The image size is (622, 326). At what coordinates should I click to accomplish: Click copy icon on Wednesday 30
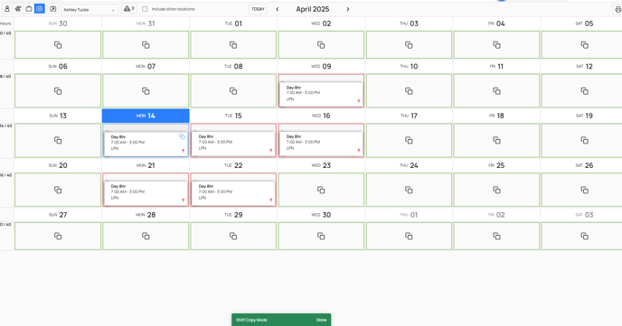tap(321, 236)
